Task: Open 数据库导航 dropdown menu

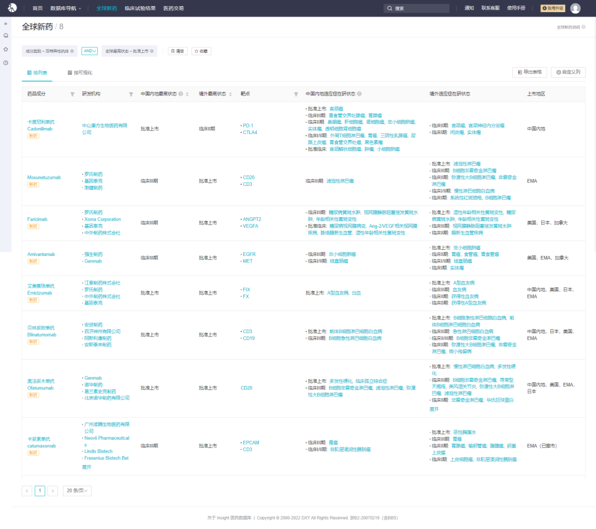Action: point(66,8)
